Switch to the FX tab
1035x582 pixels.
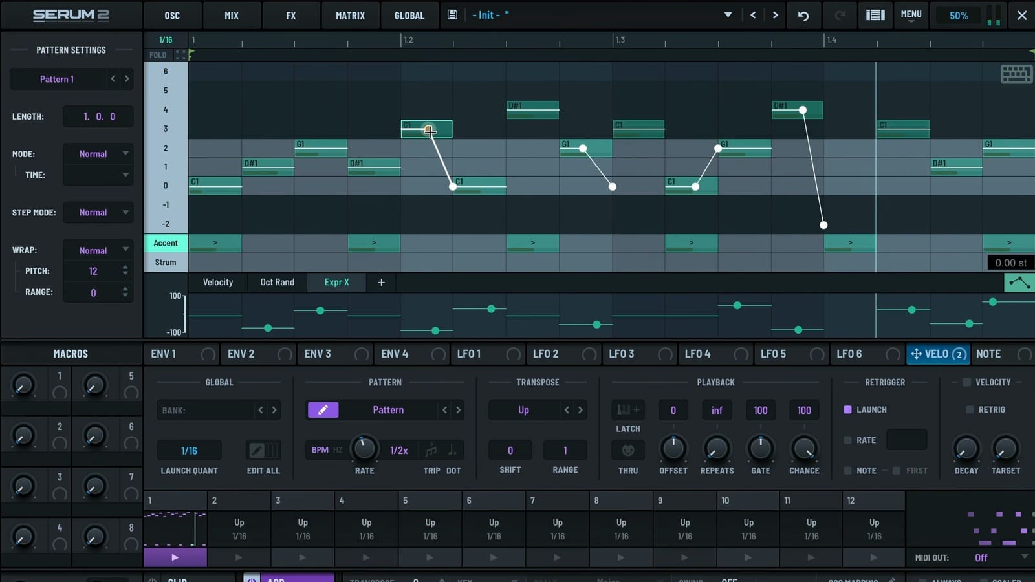pyautogui.click(x=291, y=16)
